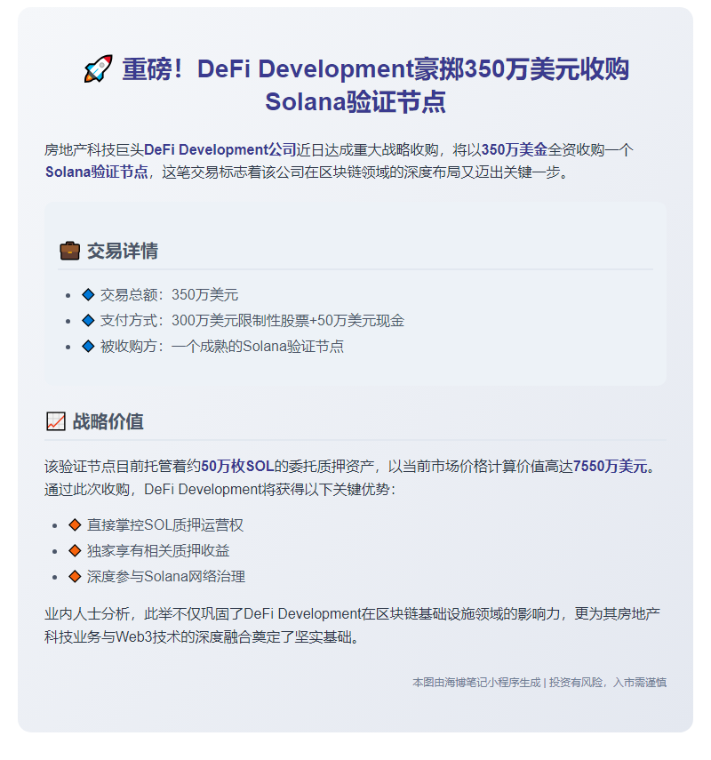Click bold text 50万枚SOL

[x=237, y=467]
